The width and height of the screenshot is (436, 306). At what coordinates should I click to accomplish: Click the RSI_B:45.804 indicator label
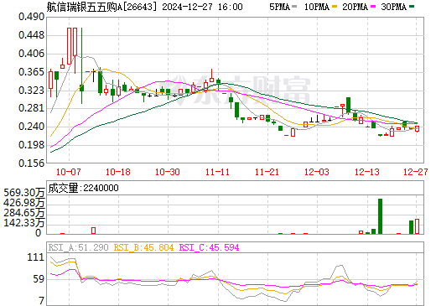coord(143,247)
